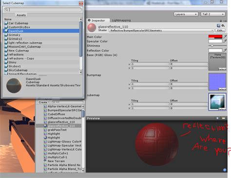Screen dimensions: 231x178
Task: Click the blue icon in Preview corner
Action: click(x=225, y=170)
